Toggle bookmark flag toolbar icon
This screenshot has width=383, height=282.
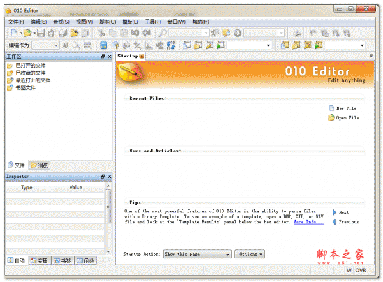(313, 33)
